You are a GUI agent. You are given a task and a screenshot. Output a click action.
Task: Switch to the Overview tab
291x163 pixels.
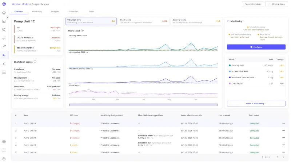[19, 12]
